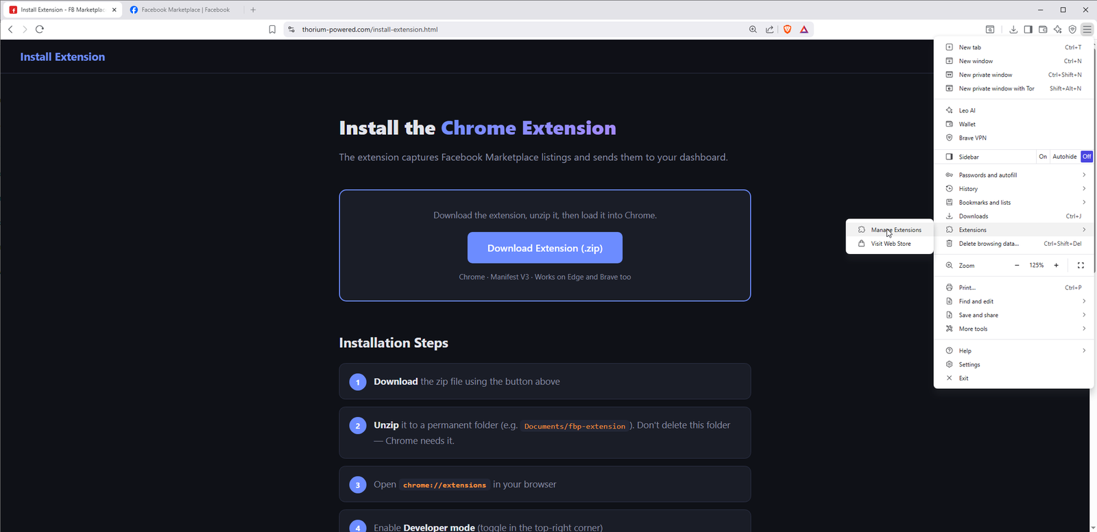Expand Save and share submenu
The image size is (1097, 532).
pyautogui.click(x=1013, y=315)
